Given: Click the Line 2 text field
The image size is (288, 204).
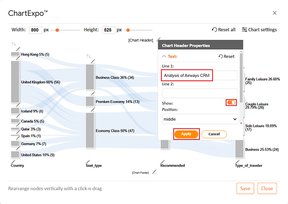Looking at the screenshot, I should [200, 93].
